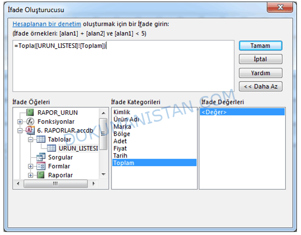Confirm with the Tamam button
This screenshot has height=235, width=301.
(260, 45)
